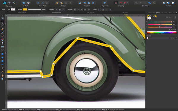Select the Corner tool
Viewport: 178px width, 111px height.
coord(2,25)
